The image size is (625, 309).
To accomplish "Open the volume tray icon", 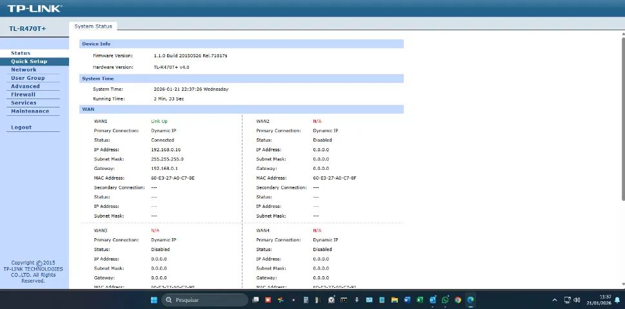I will [577, 300].
